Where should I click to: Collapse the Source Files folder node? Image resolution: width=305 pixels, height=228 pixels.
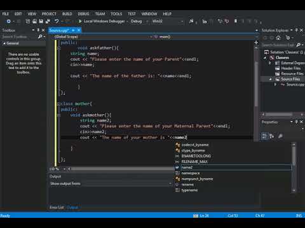pyautogui.click(x=271, y=79)
